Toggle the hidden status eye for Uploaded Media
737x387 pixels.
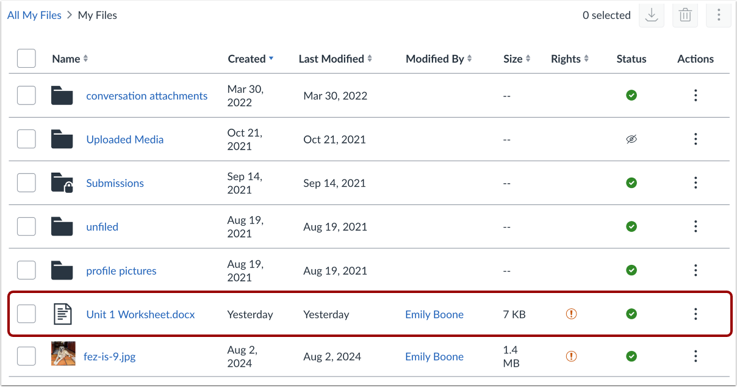(631, 139)
